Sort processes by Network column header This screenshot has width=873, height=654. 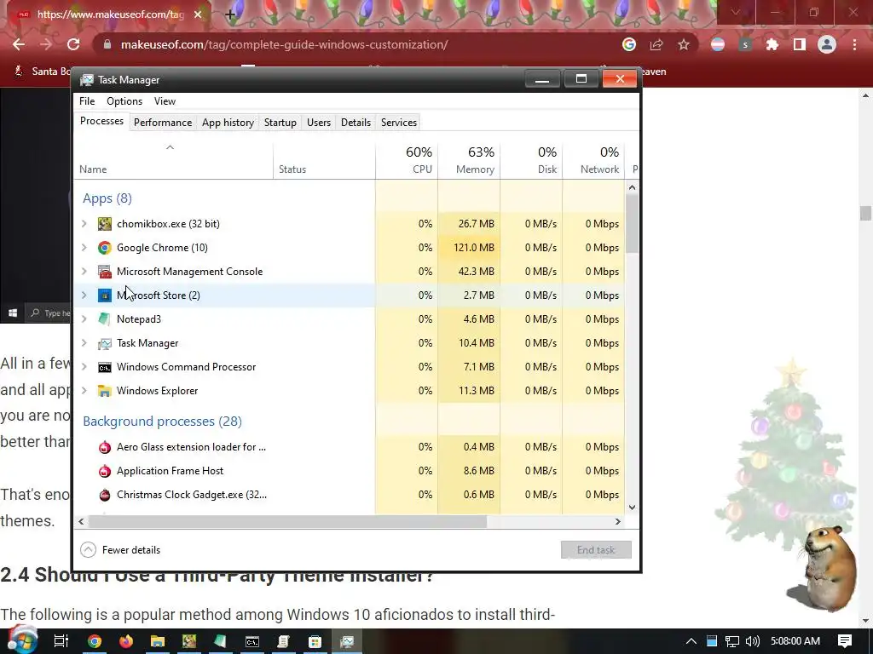(593, 160)
